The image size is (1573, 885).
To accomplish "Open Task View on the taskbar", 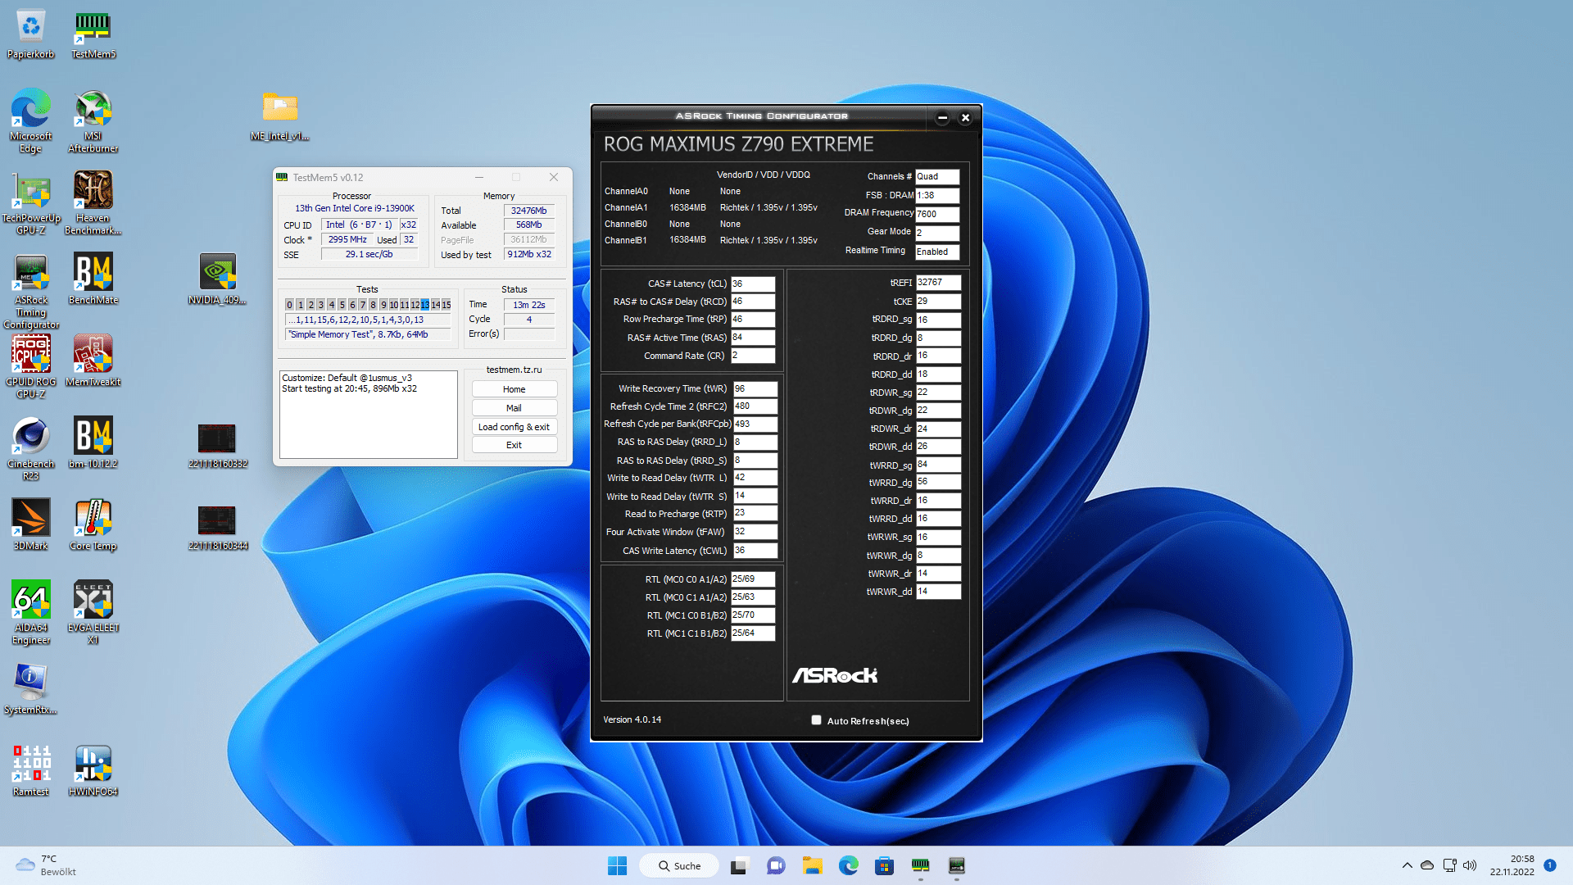I will click(740, 865).
